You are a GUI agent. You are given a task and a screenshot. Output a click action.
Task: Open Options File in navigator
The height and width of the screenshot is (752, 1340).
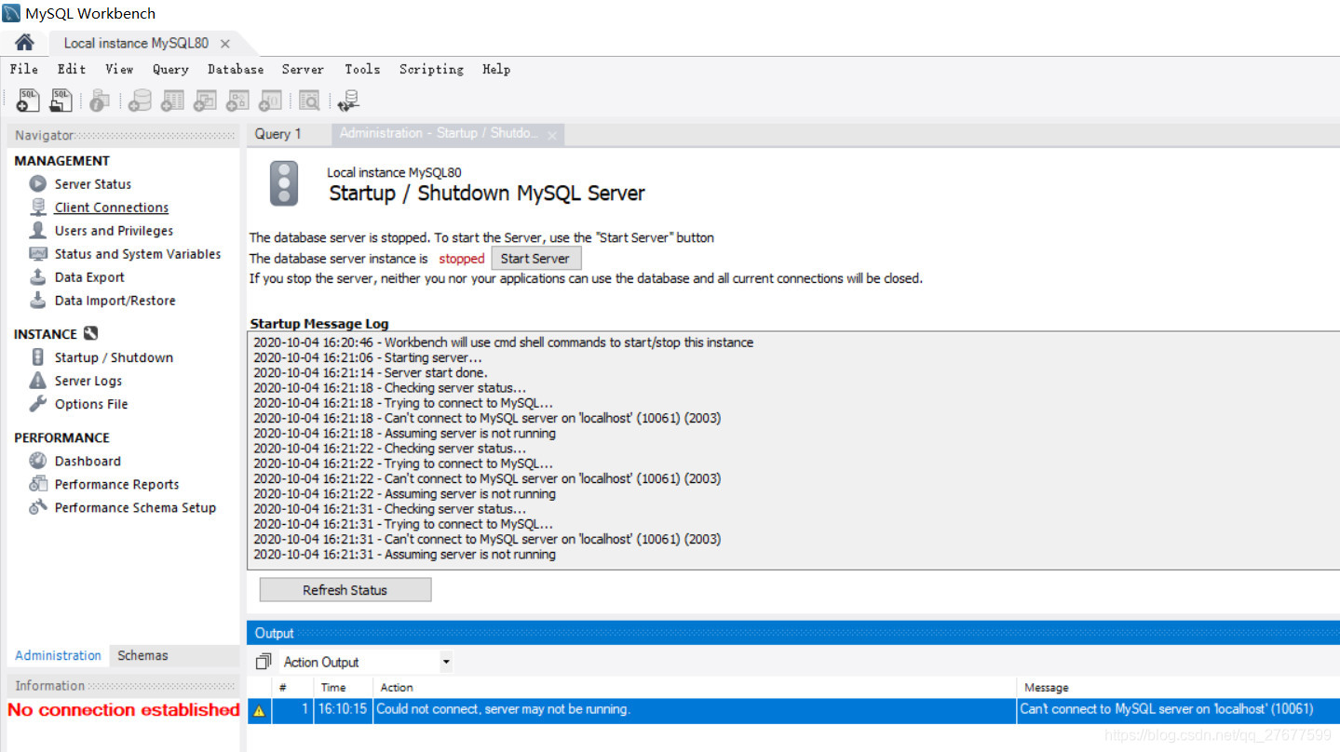tap(91, 404)
